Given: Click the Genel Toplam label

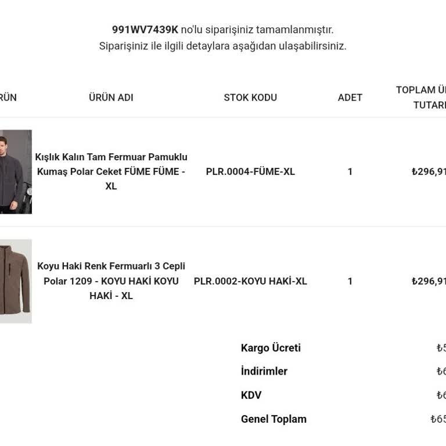Looking at the screenshot, I should point(274,419).
